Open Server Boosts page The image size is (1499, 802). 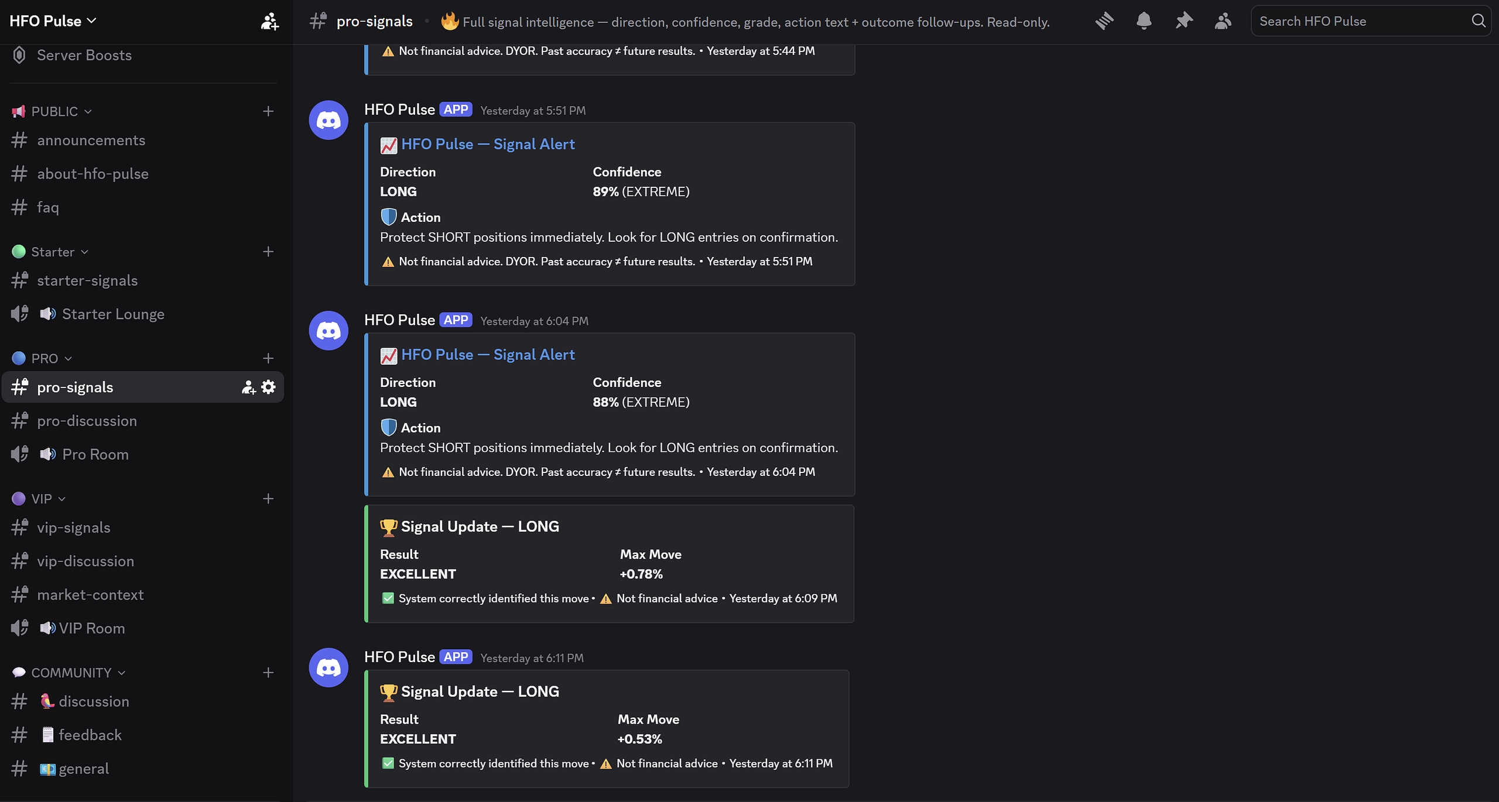143,55
